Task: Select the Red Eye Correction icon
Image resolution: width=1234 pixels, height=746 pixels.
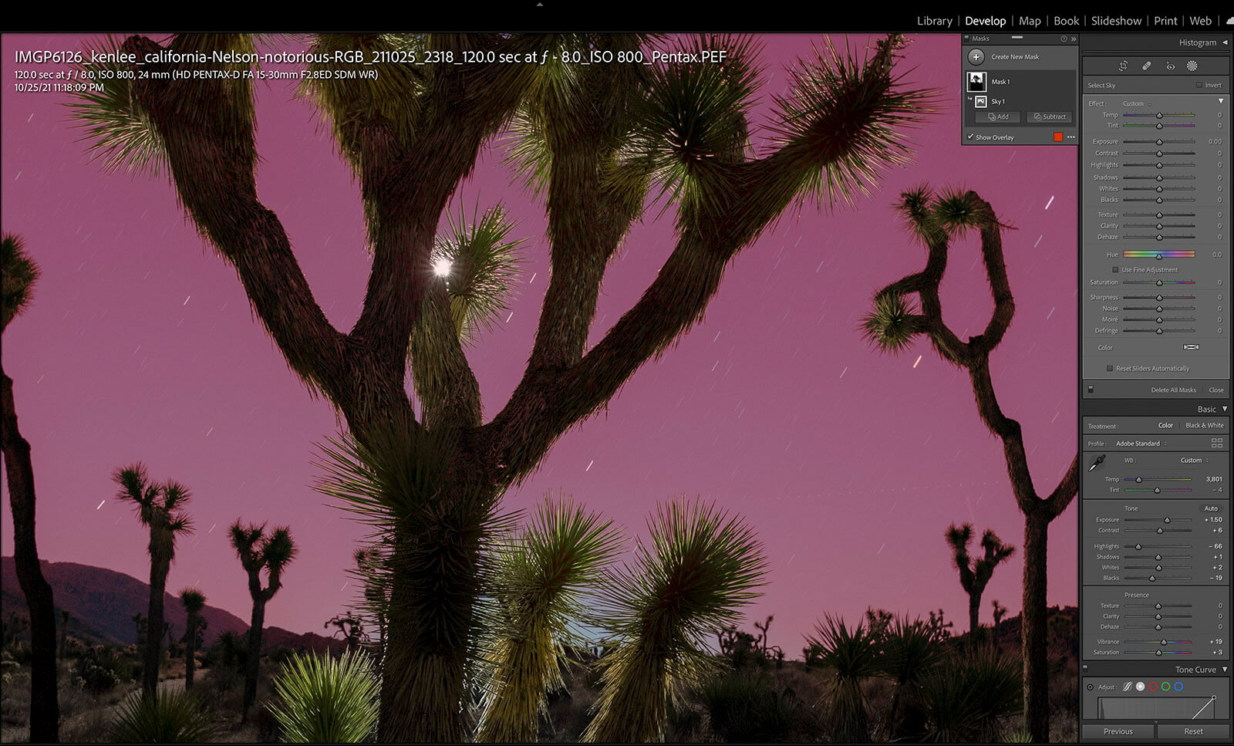Action: tap(1170, 66)
